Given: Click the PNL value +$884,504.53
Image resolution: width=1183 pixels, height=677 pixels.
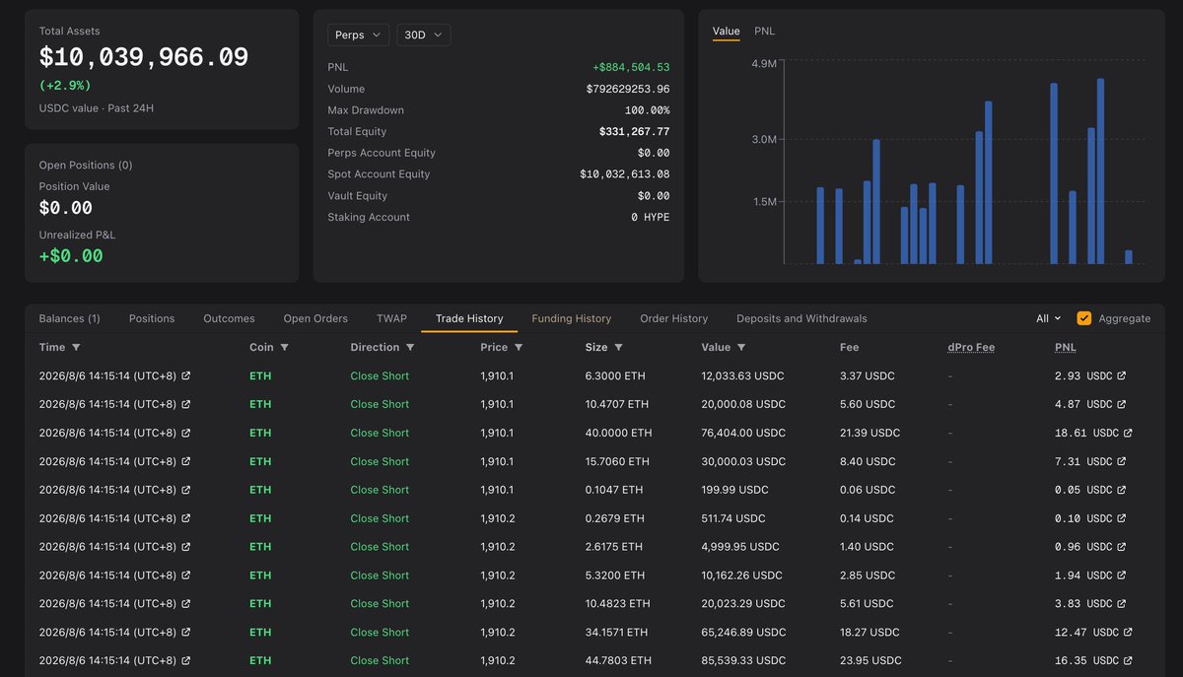Looking at the screenshot, I should [631, 67].
